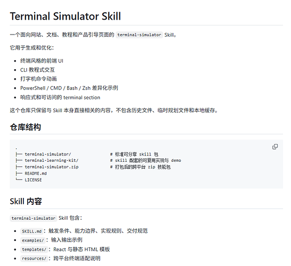This screenshot has height=266, width=291.
Task: Click the inline code "terminal-simulator" in the intro sentence
Action: [139, 35]
